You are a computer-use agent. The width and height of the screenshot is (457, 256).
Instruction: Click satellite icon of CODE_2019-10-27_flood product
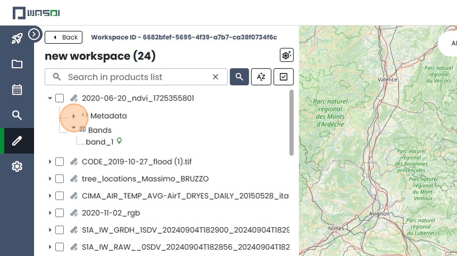tap(74, 162)
